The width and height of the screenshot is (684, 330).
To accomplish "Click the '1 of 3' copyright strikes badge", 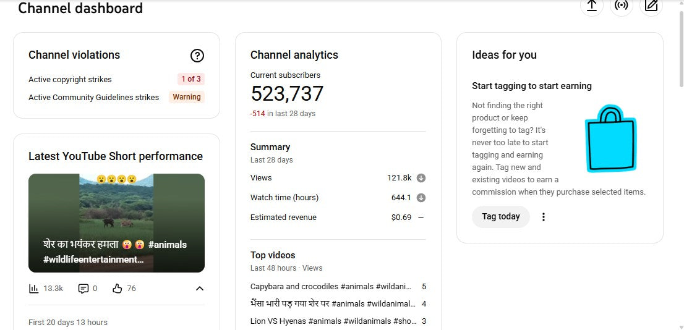I will (190, 79).
